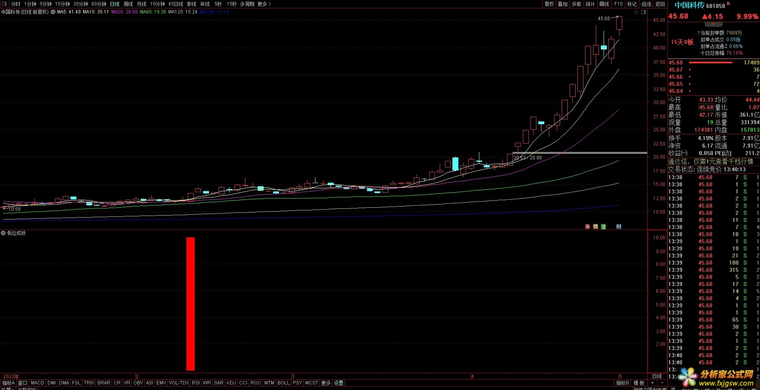Select the MCST indicator

pos(312,383)
